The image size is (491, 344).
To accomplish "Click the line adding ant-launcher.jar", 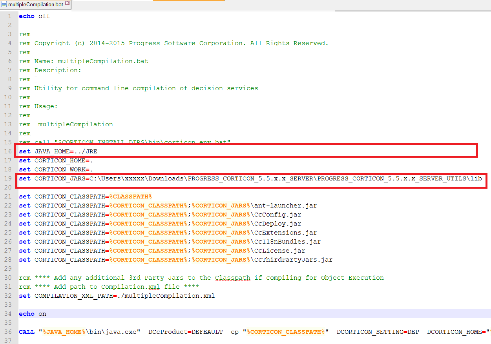I will (168, 206).
